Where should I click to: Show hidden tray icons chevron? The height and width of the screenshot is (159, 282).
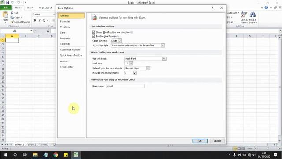coord(230,155)
